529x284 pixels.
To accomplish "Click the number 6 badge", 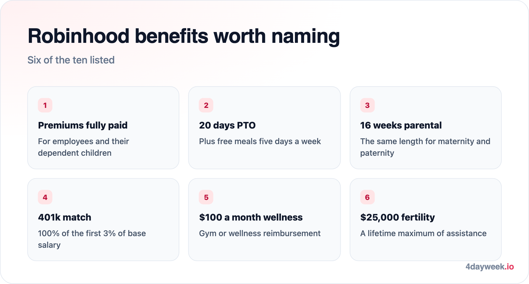I will 367,197.
